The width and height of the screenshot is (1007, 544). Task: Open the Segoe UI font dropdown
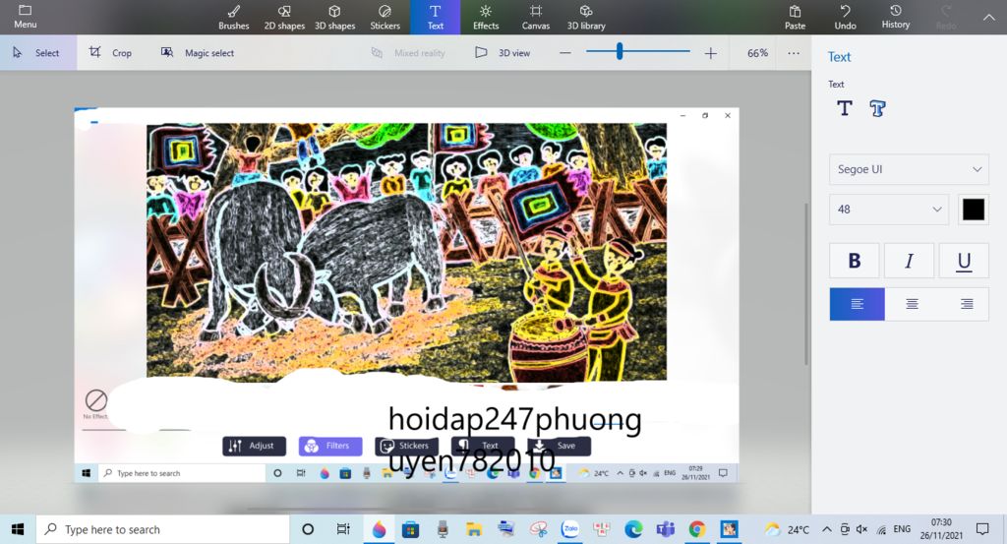click(909, 169)
